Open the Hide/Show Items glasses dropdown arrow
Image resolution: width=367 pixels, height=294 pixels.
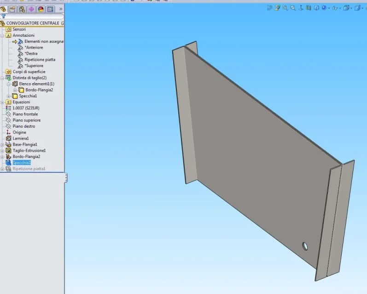pos(340,8)
